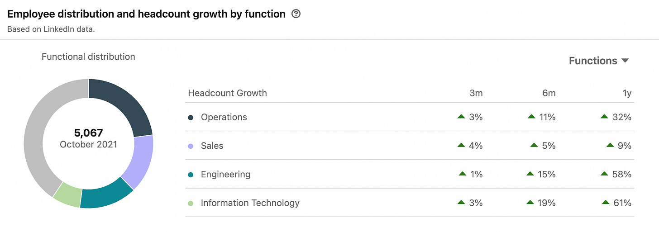
Task: Select the Engineering row label
Action: click(225, 174)
